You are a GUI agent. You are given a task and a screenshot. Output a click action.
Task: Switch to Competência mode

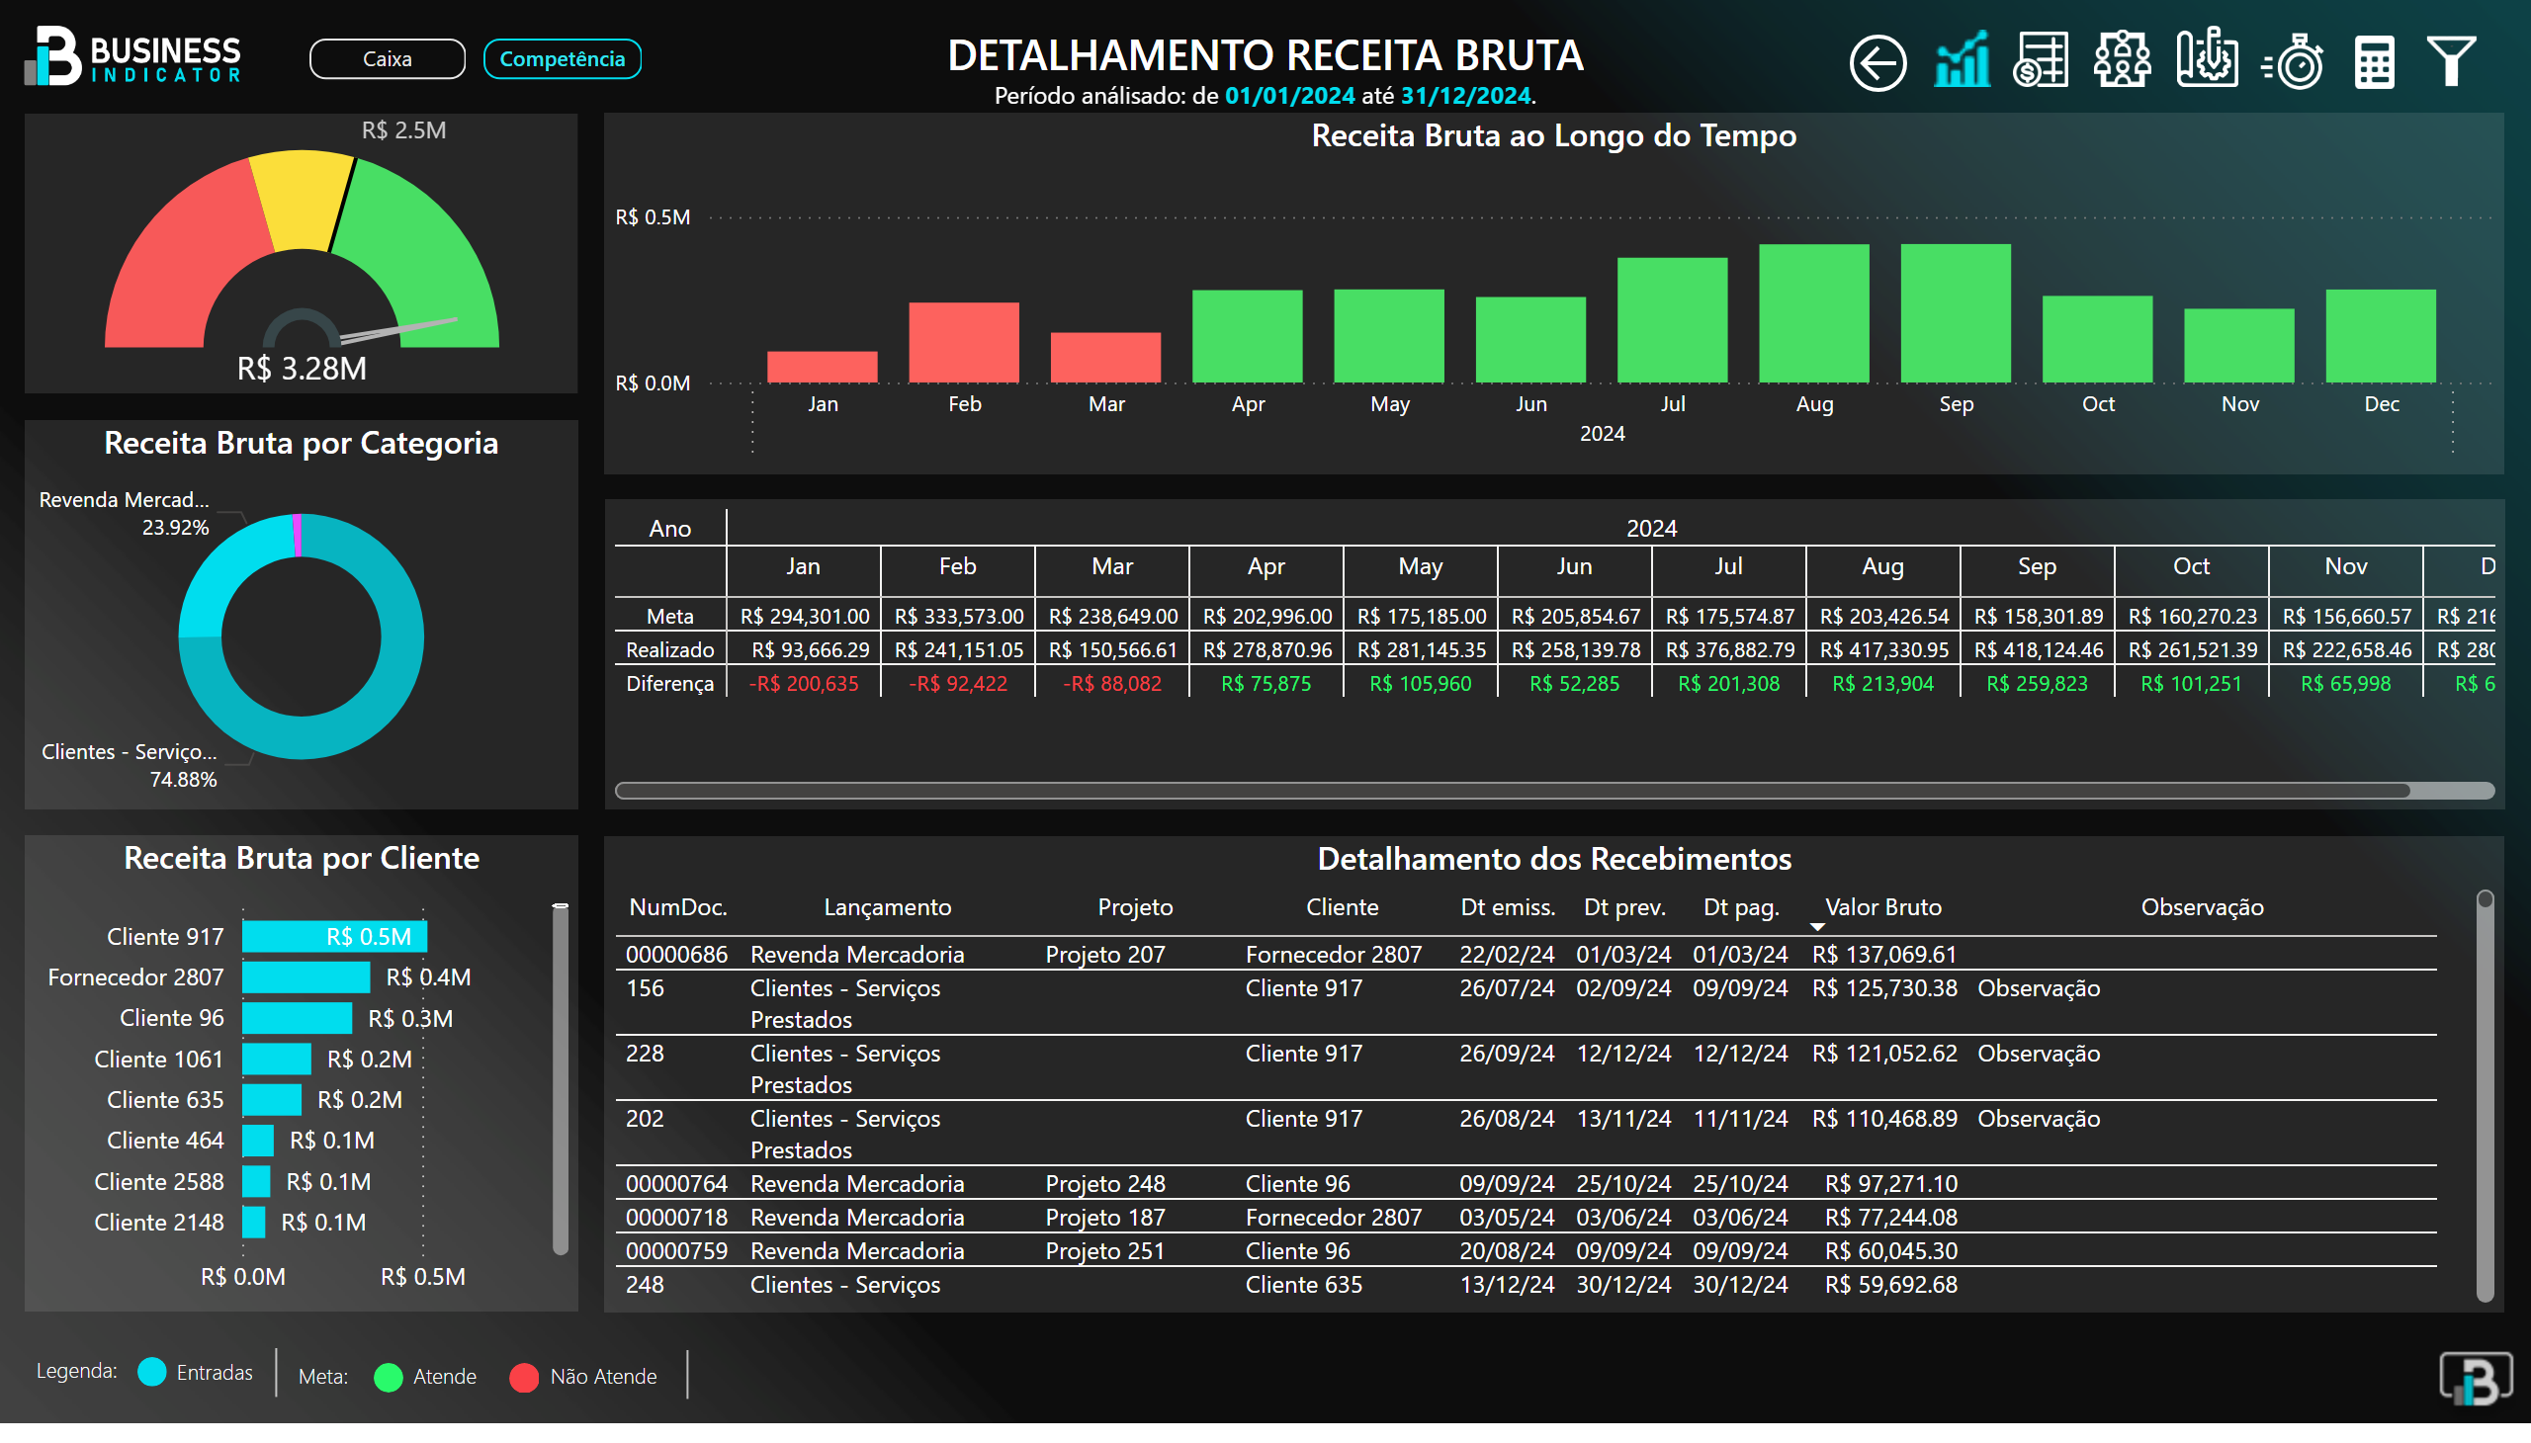(563, 59)
